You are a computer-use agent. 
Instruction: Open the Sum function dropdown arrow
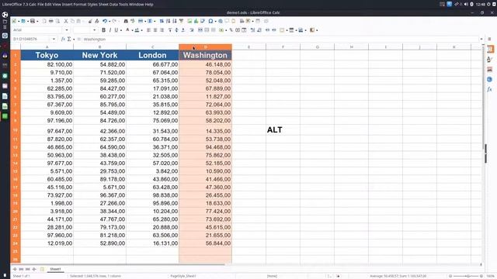[x=74, y=39]
